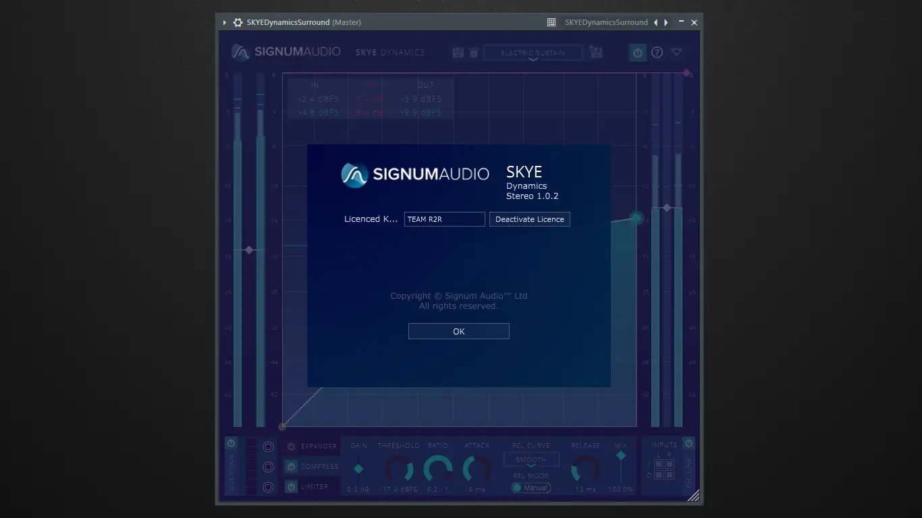Viewport: 922px width, 518px height.
Task: Toggle the plugin bypass power button in the header
Action: [x=638, y=53]
